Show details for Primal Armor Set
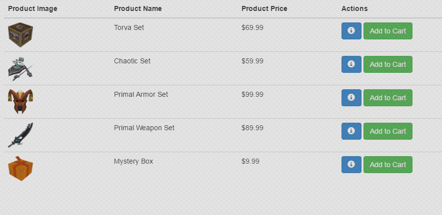This screenshot has height=215, width=442. click(351, 98)
